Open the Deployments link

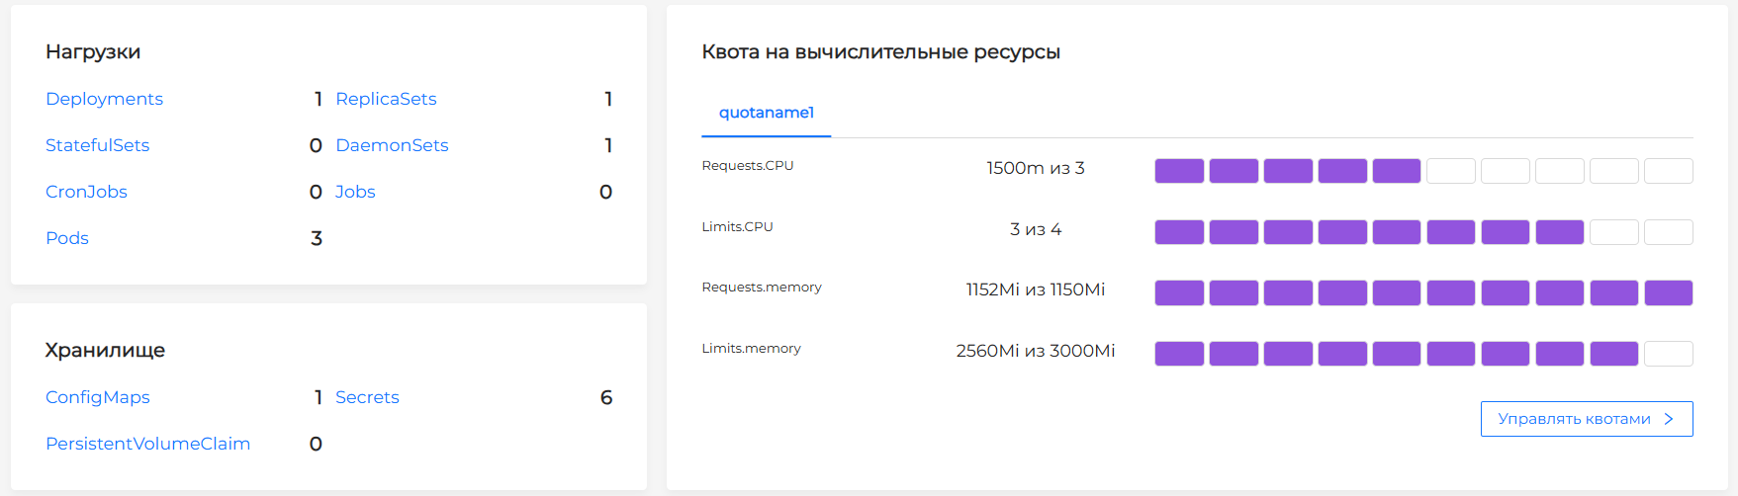pos(104,99)
